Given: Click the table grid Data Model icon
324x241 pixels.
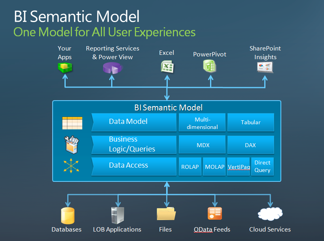Looking at the screenshot, I should coord(72,123).
